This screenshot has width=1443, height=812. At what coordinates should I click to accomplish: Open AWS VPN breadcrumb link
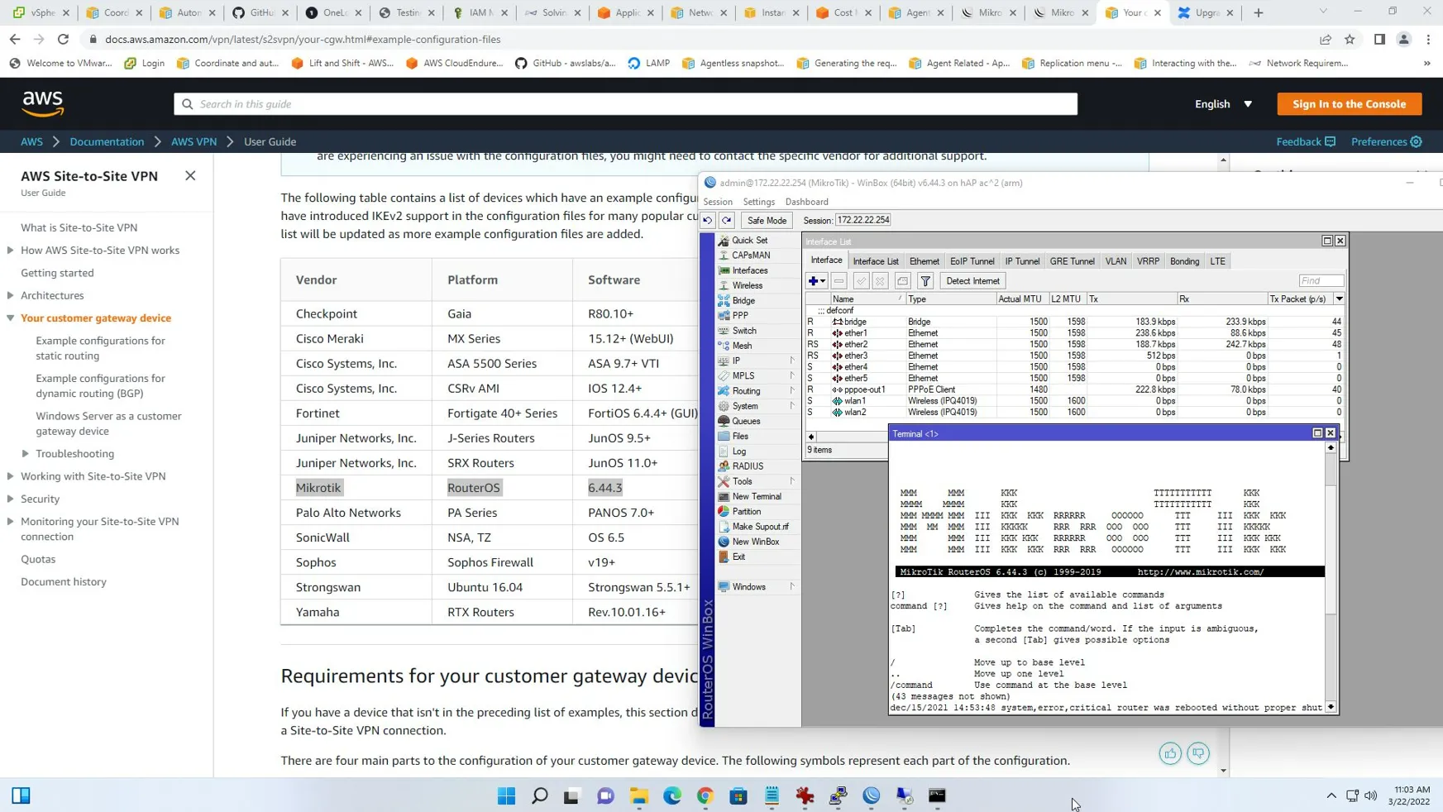click(194, 141)
